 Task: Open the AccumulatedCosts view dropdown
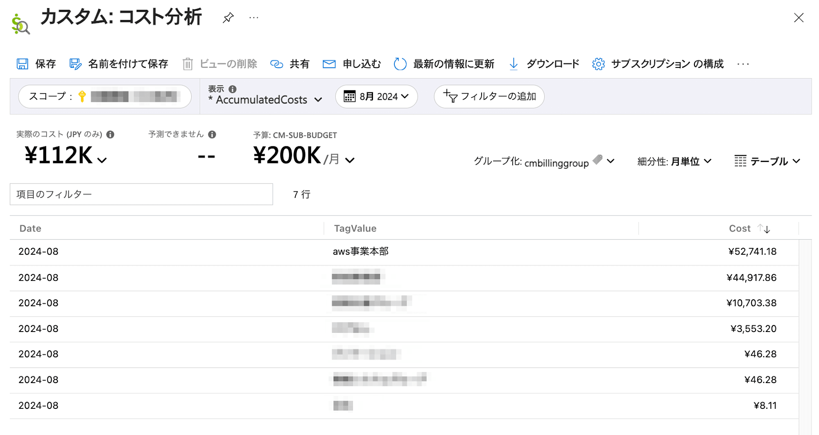point(265,100)
